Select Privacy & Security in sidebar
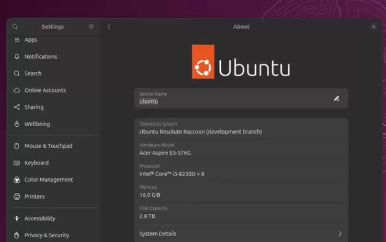386x242 pixels. click(x=54, y=235)
